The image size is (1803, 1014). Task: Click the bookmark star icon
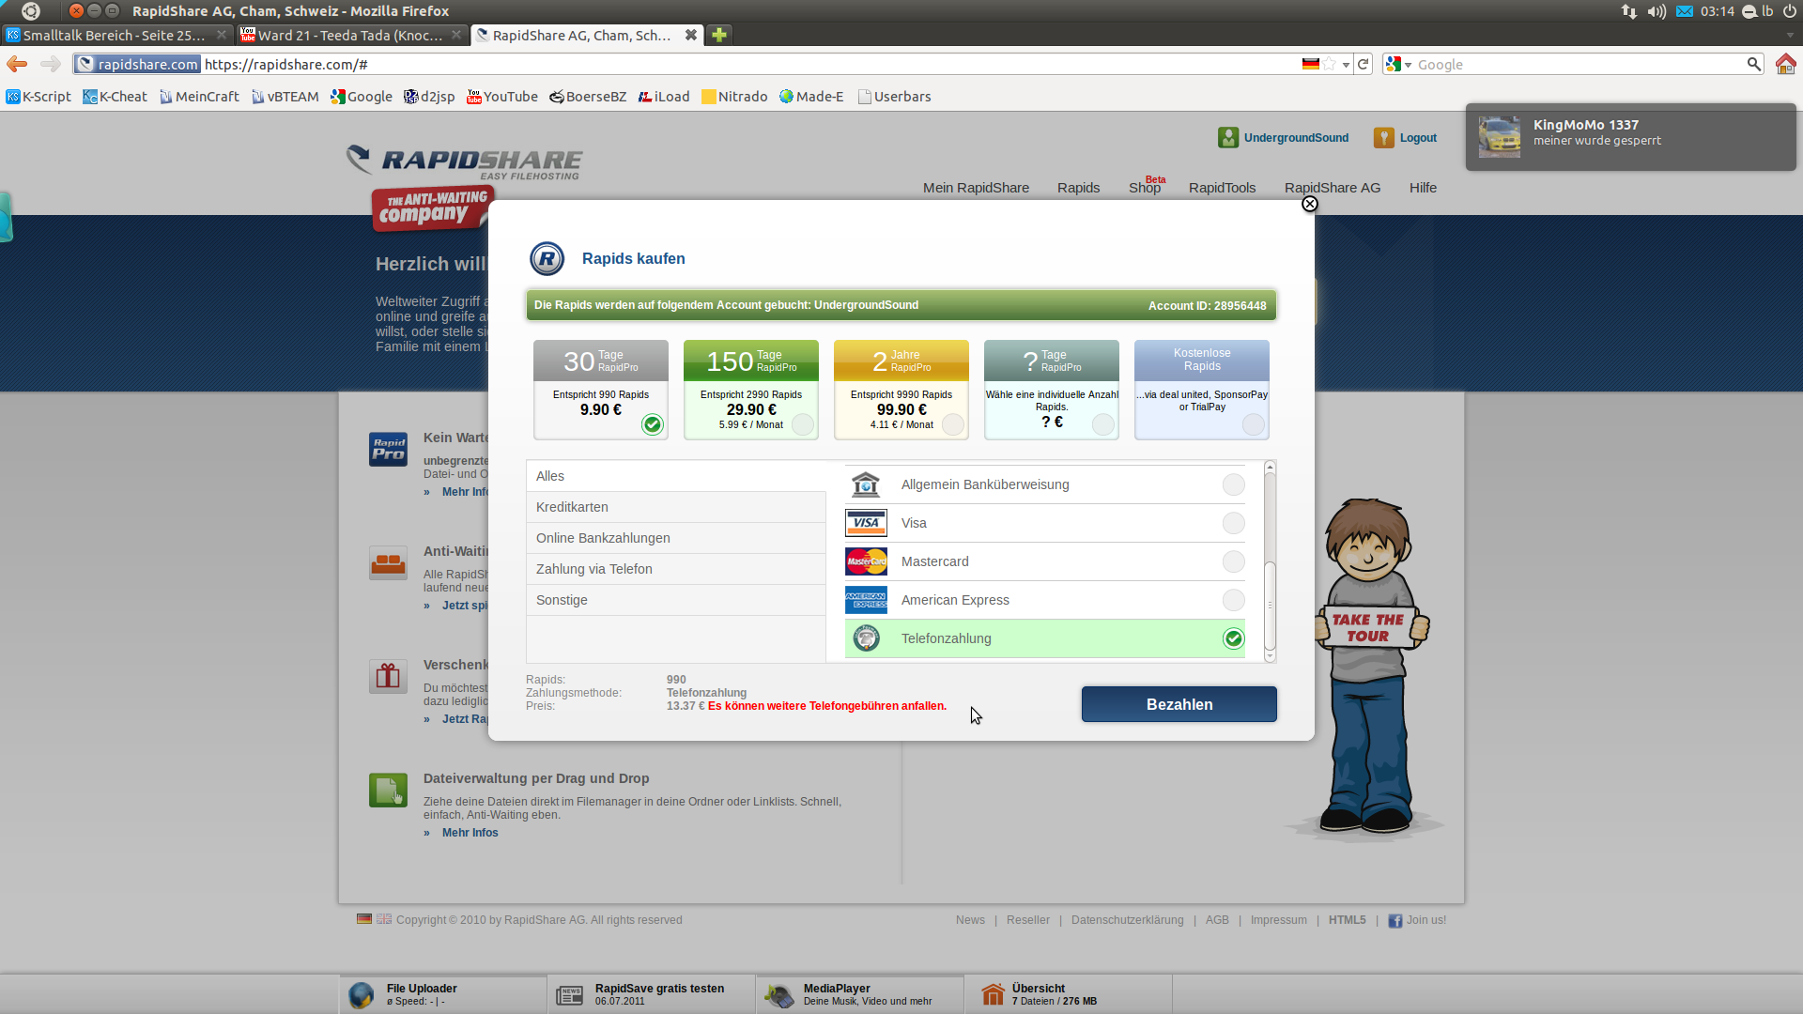[1330, 64]
